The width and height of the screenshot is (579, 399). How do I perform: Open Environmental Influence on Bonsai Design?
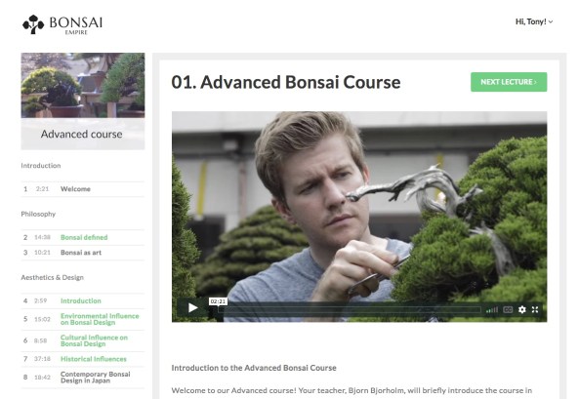click(83, 319)
